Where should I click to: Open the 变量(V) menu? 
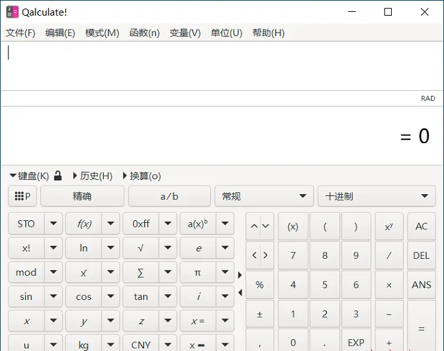click(x=185, y=33)
